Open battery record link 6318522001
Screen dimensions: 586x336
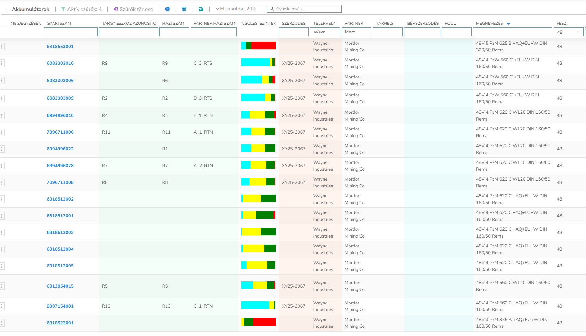60,323
